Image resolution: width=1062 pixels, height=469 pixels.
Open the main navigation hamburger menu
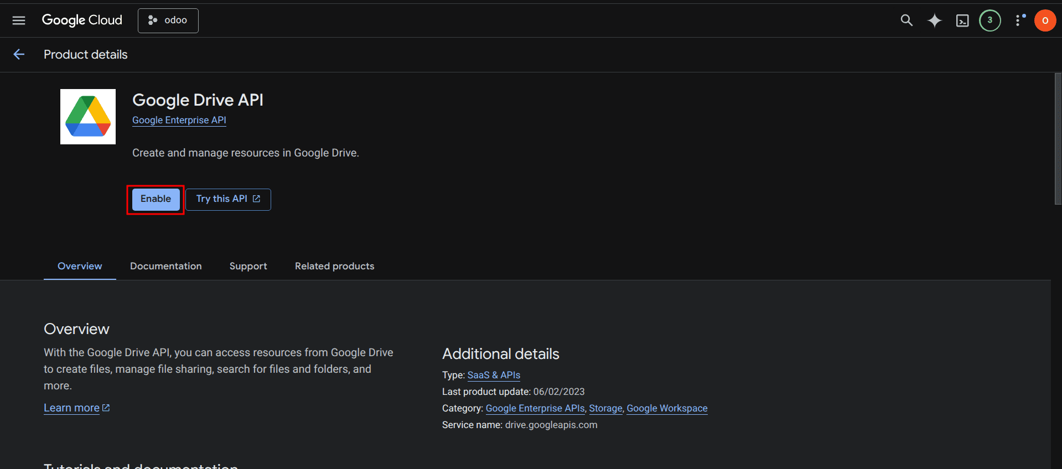19,20
